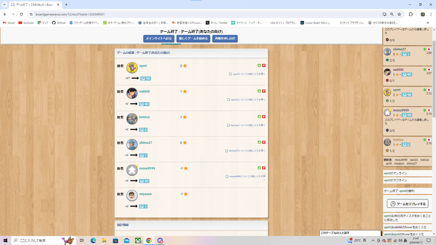Open Microsoft Store from the taskbar

point(115,240)
